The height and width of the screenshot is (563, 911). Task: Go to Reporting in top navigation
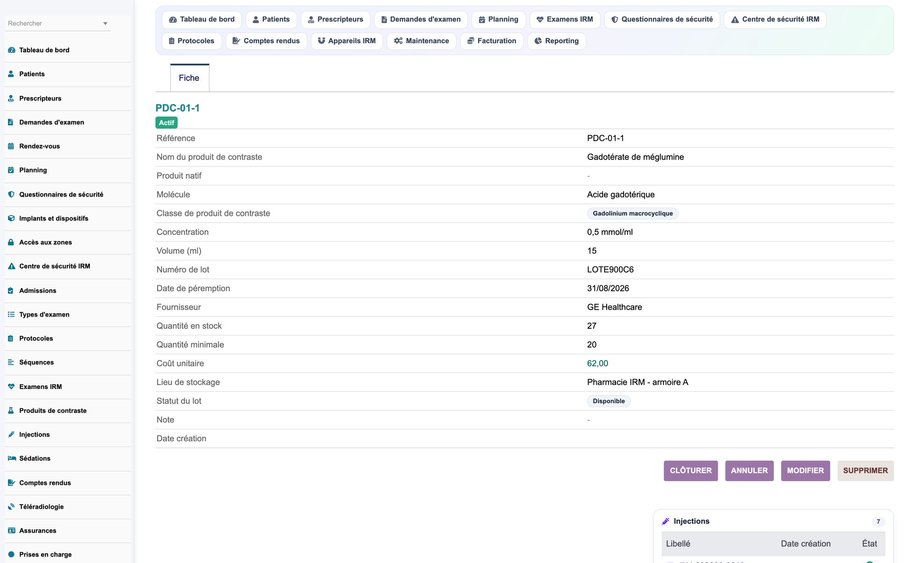tap(557, 41)
